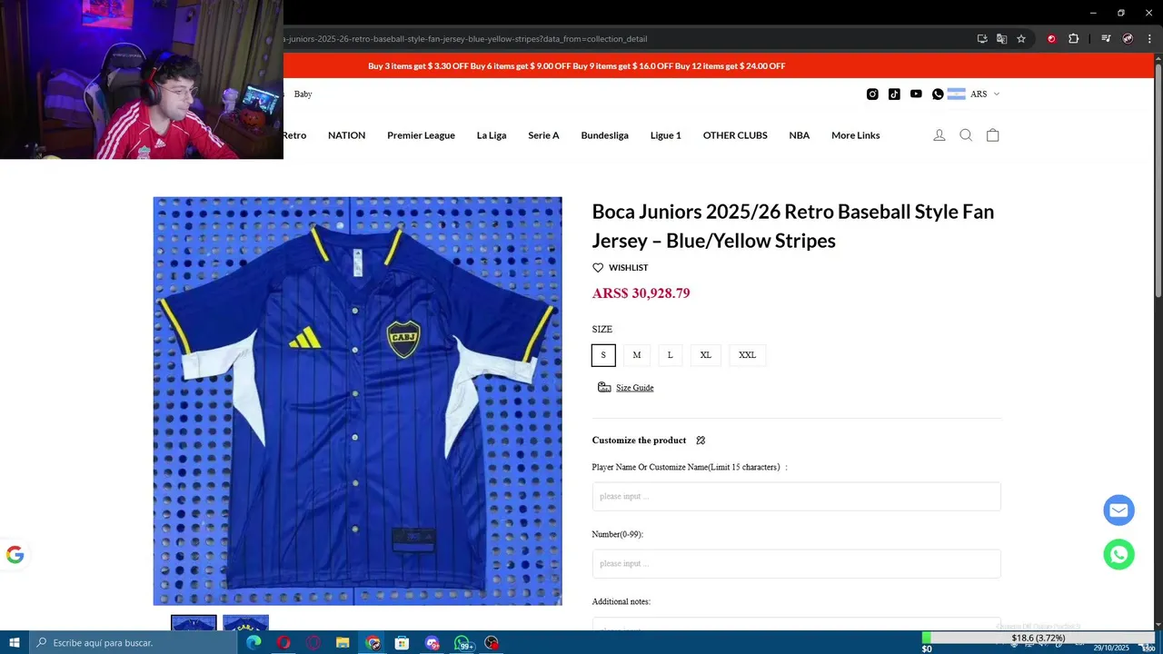Open the NATION menu
Image resolution: width=1163 pixels, height=654 pixels.
point(346,135)
